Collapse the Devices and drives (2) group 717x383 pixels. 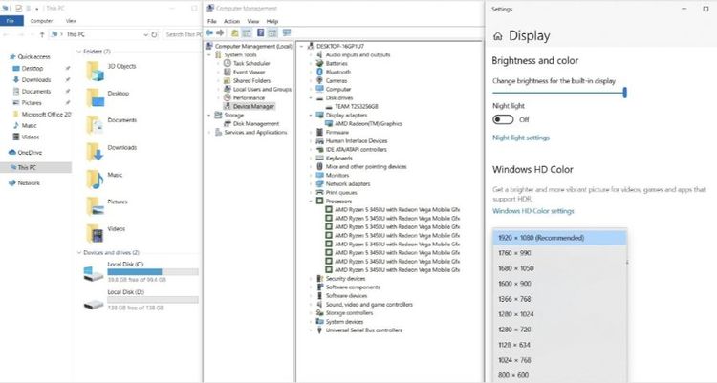(x=79, y=253)
